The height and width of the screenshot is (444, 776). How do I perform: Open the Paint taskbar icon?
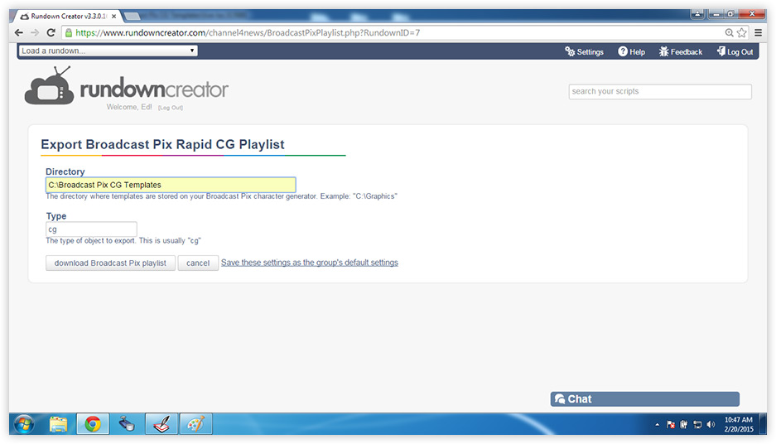[x=195, y=424]
